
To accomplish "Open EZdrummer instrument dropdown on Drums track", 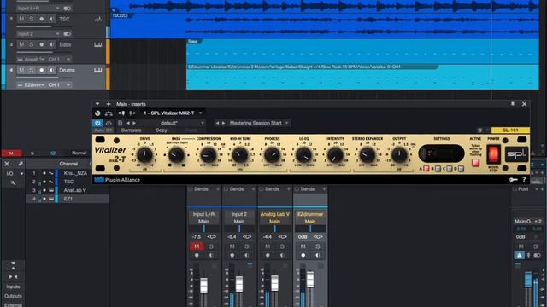I will [32, 85].
